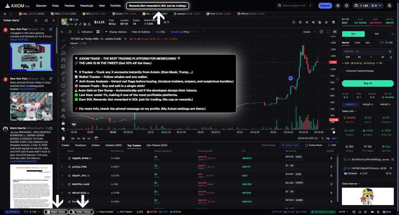Filter CdjpWN...9FWM trader row funnel
This screenshot has width=399, height=215.
(331, 158)
